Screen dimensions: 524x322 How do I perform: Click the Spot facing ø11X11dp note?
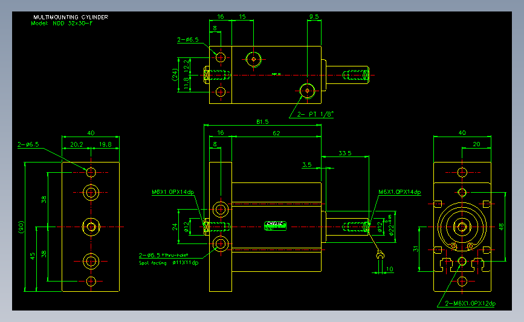(x=169, y=263)
